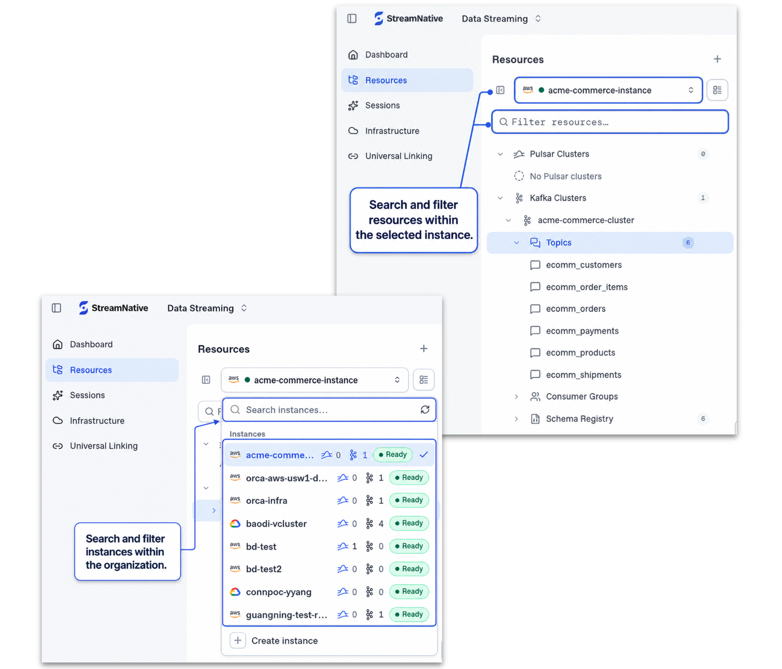This screenshot has width=782, height=669.
Task: Click the Schema Registry file icon
Action: [x=535, y=419]
